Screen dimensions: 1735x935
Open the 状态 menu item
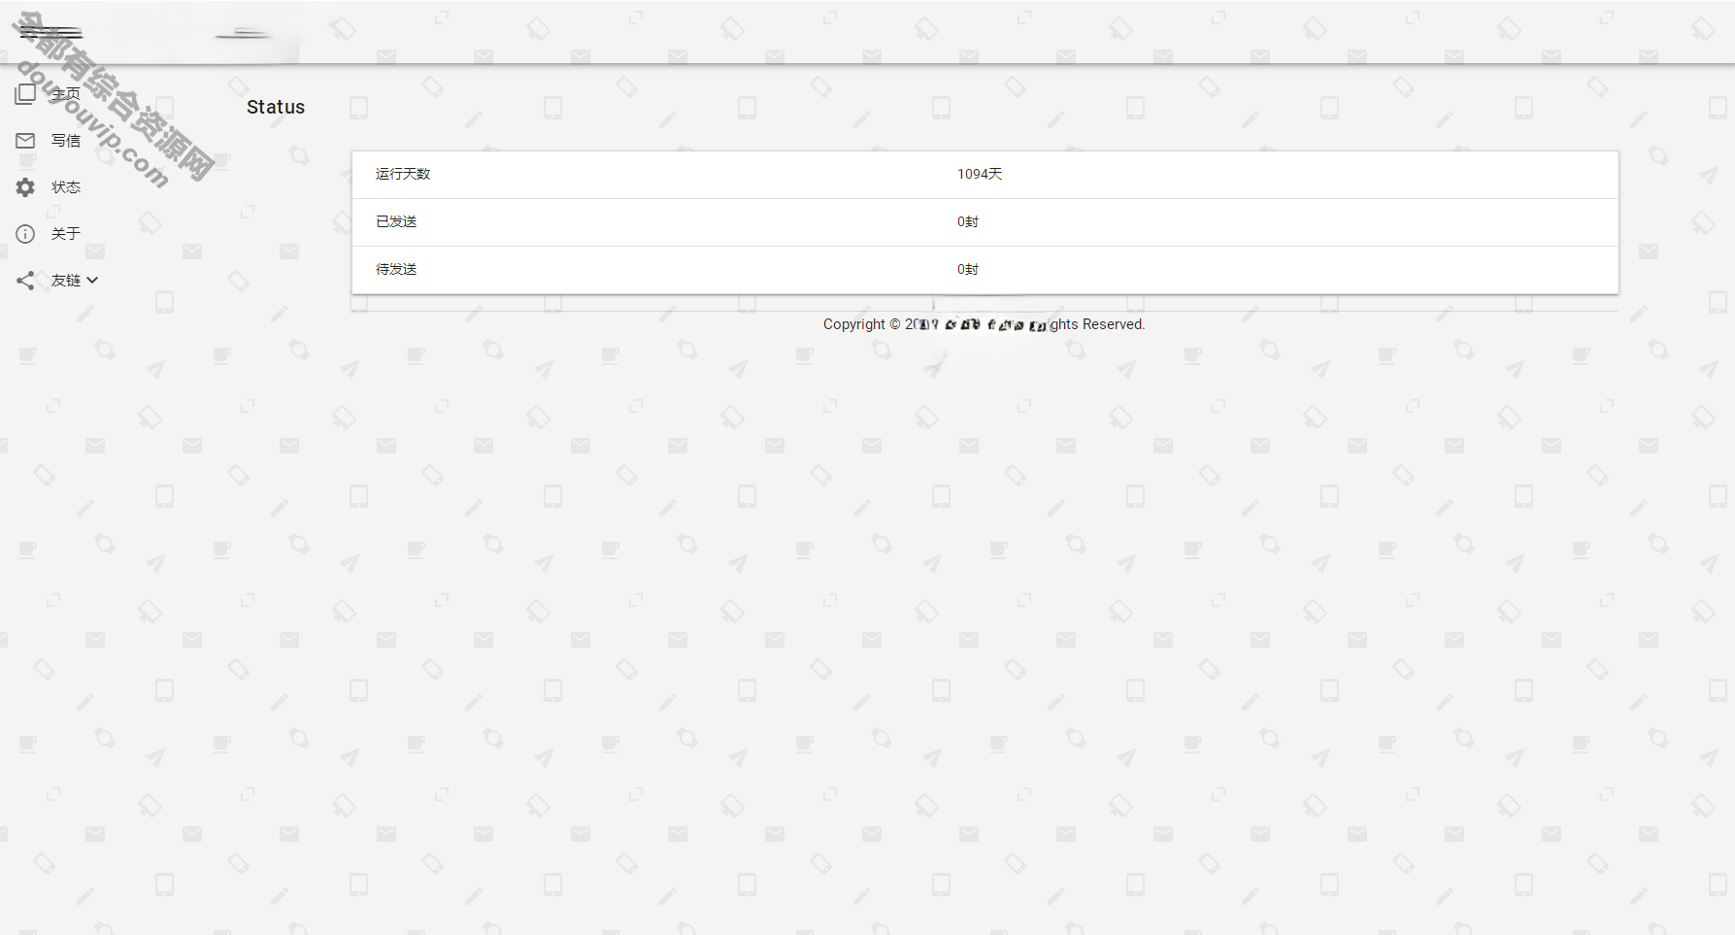66,187
